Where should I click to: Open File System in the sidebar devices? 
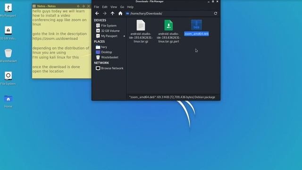coord(109,25)
